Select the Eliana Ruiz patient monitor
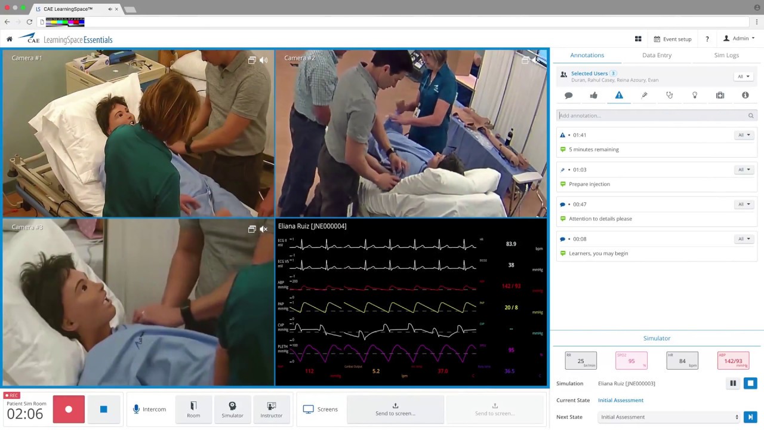Screen dimensions: 764x430 click(x=411, y=302)
